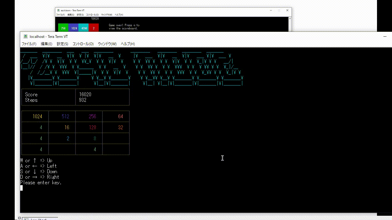The height and width of the screenshot is (220, 392).
Task: Open ファイル(F) menu in ascii.town window
Action: (x=60, y=15)
